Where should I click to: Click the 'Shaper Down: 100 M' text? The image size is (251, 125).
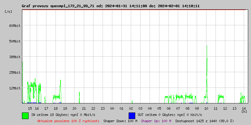[x=120, y=121]
